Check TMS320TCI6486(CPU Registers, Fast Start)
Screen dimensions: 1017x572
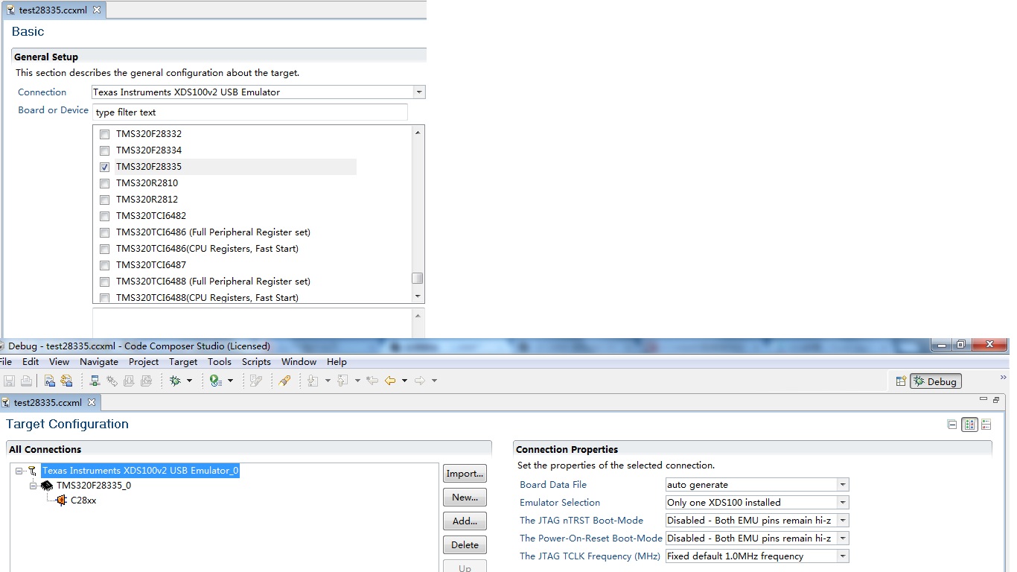[x=104, y=249]
